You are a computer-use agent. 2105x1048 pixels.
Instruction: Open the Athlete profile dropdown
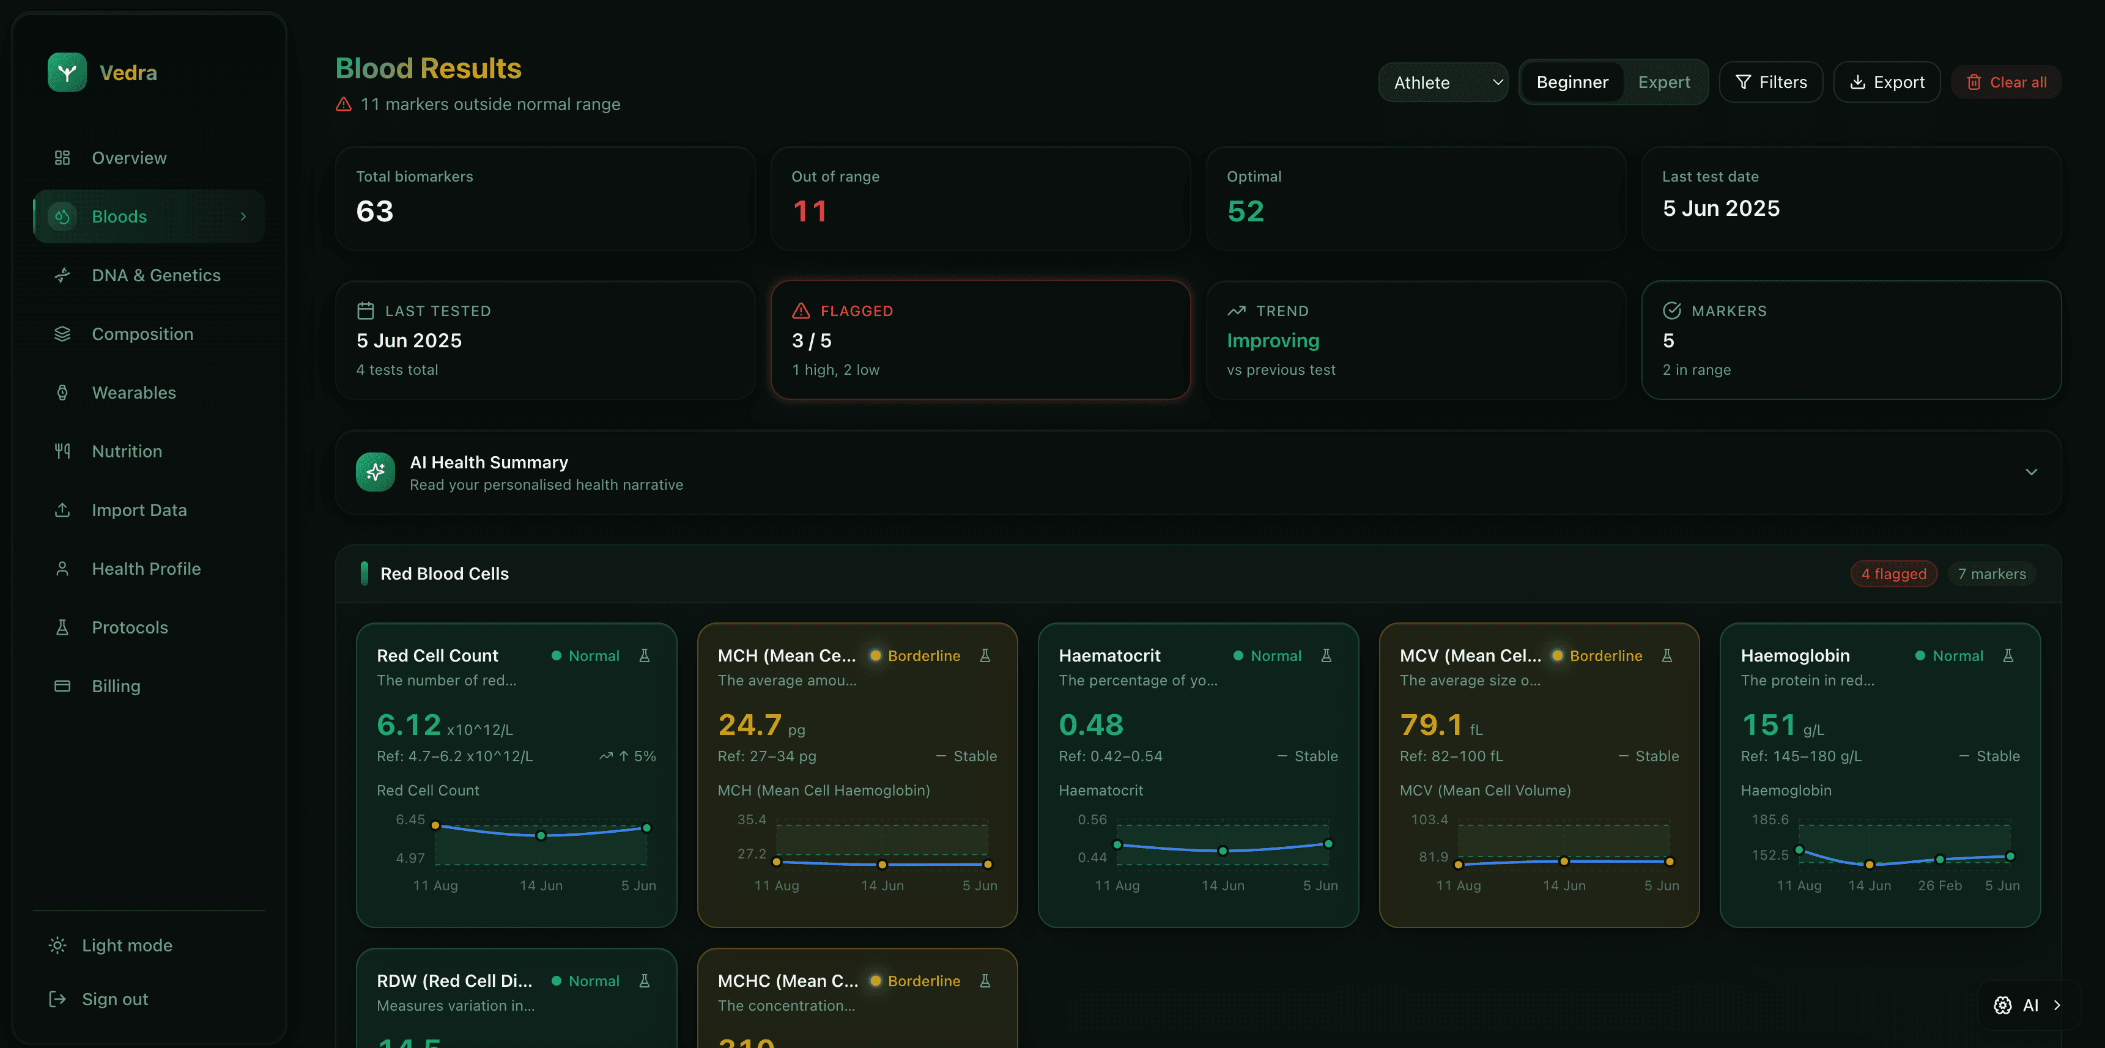[1443, 83]
